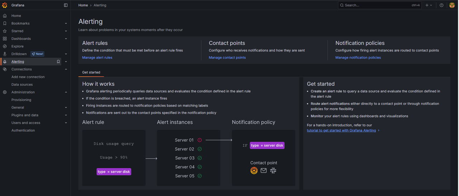Expand the Bookmarks section chevron
Viewport: 459px width, 196px height.
tap(66, 23)
